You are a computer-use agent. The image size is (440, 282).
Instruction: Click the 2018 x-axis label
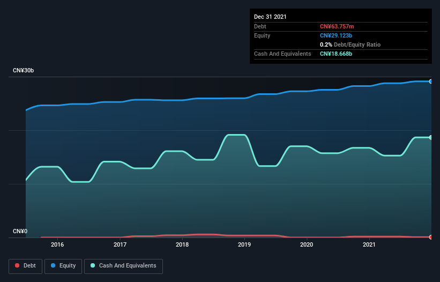(182, 244)
